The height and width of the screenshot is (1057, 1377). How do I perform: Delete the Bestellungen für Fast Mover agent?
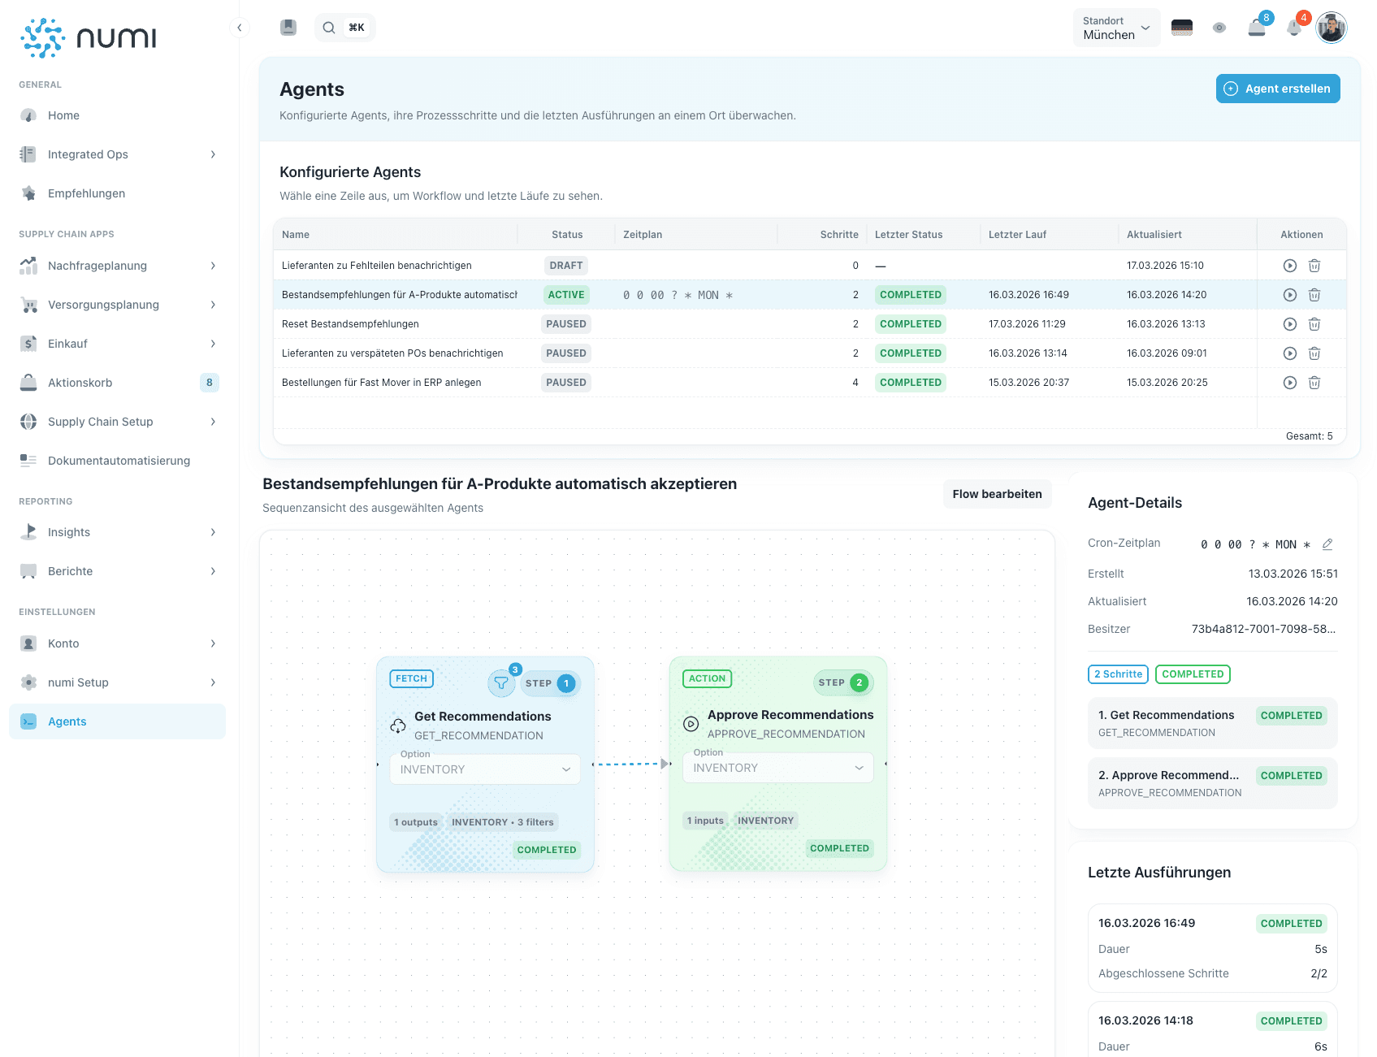(x=1314, y=383)
